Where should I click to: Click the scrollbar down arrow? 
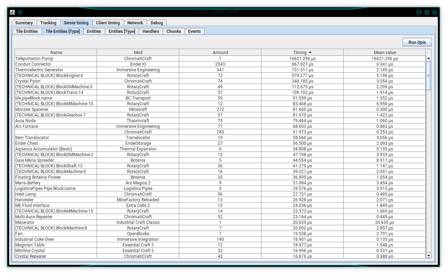tap(429, 255)
